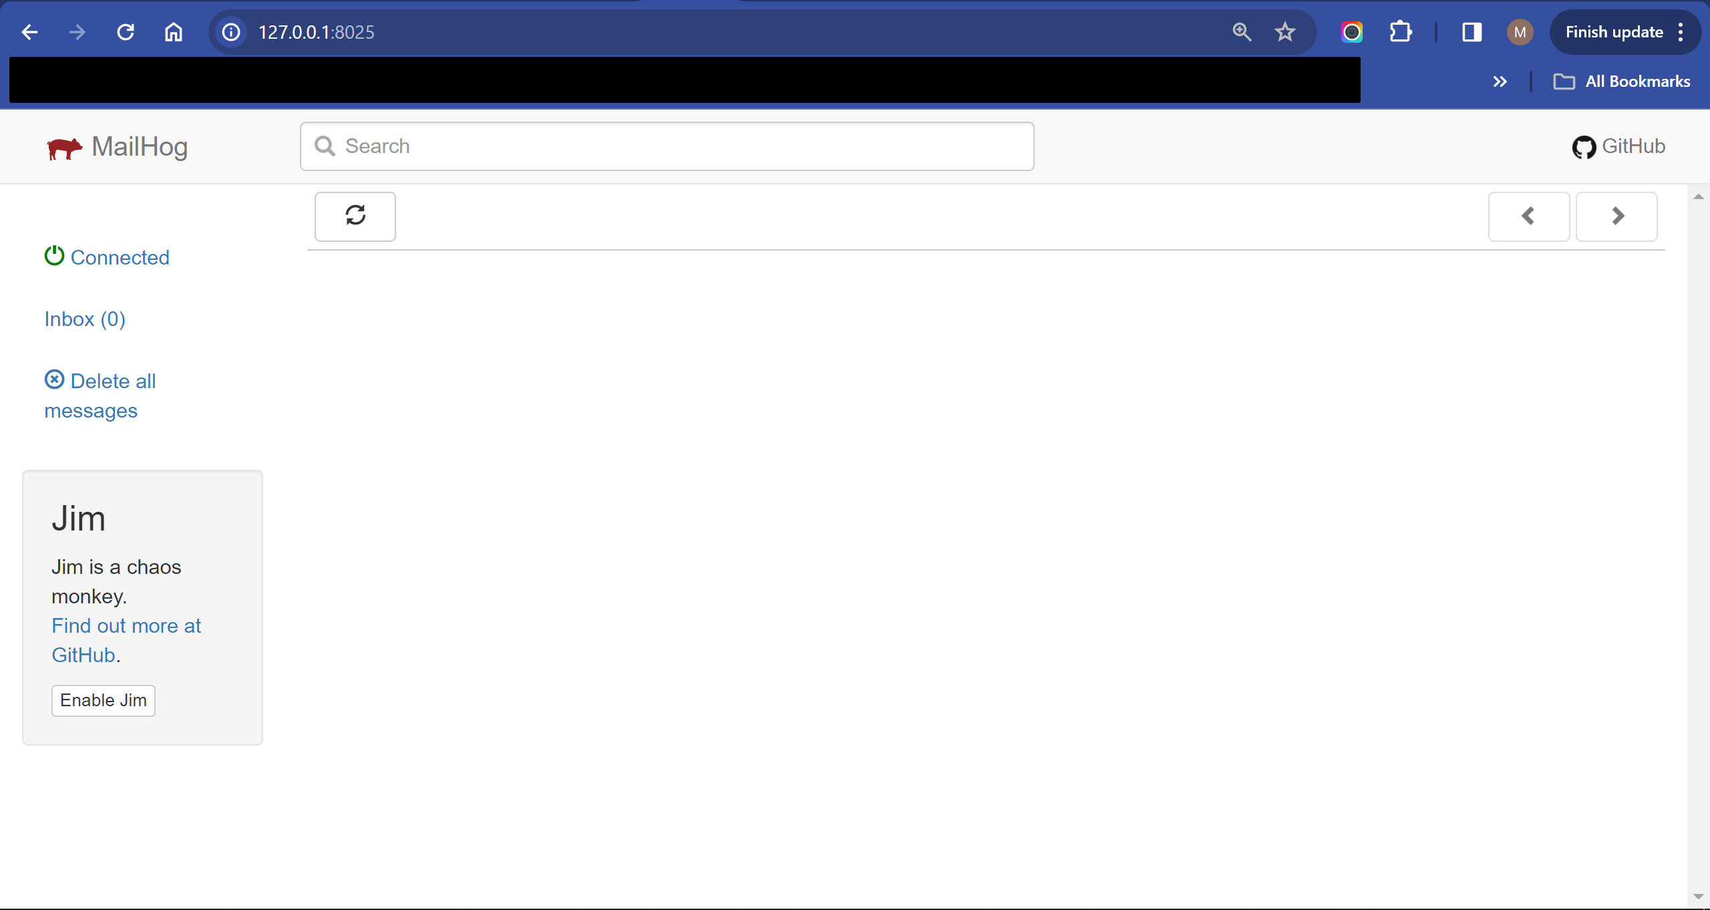1710x910 pixels.
Task: Refresh the MailHog message list
Action: [355, 216]
